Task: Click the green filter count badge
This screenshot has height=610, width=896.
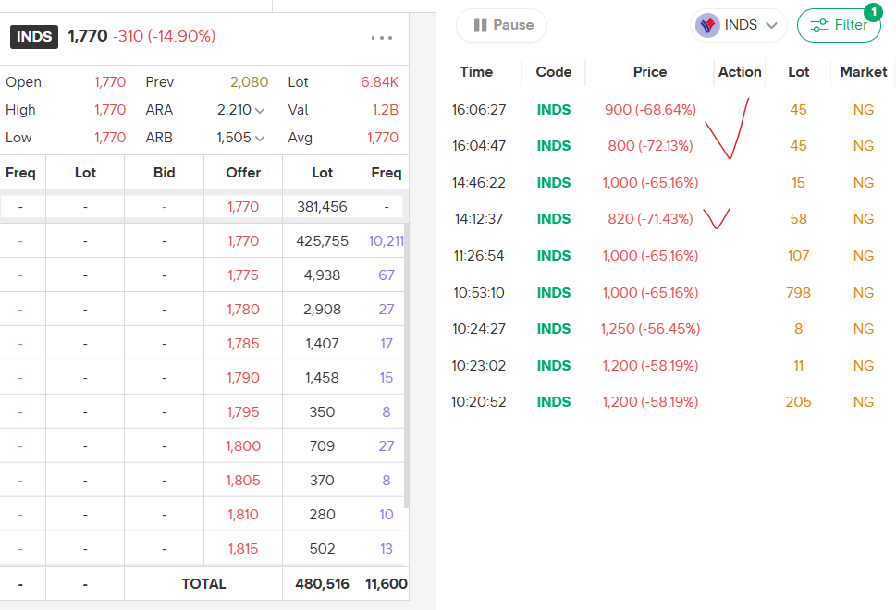Action: point(872,12)
